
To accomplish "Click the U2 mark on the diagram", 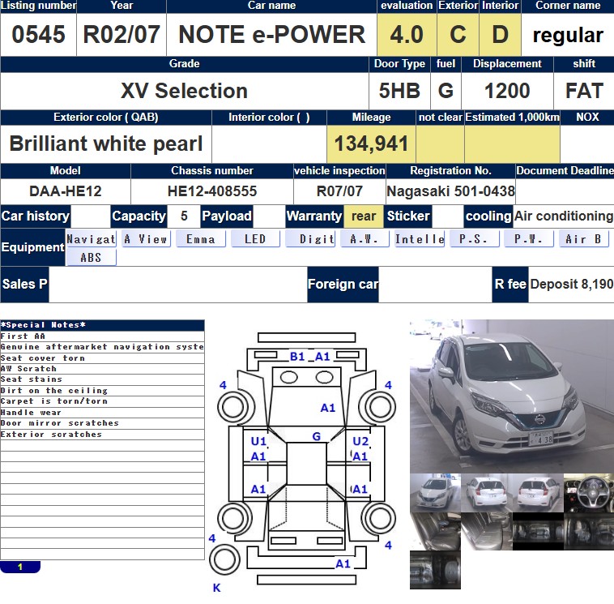I will pyautogui.click(x=360, y=441).
